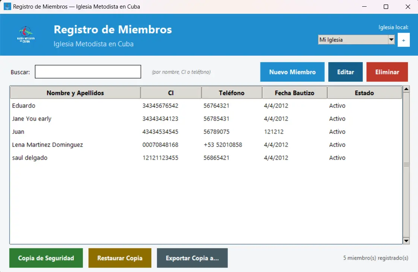Open the Iglesia local dropdown arrow
The image size is (418, 272).
(x=391, y=40)
